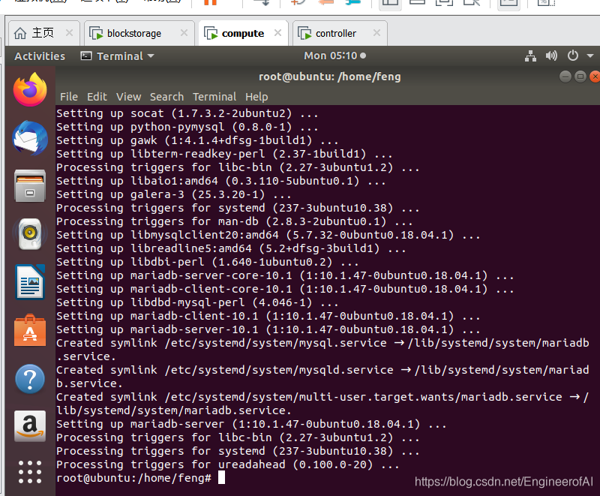Viewport: 600px width, 496px height.
Task: Click the 'Setting up mariadb-client-core-10.1' line
Action: click(285, 289)
